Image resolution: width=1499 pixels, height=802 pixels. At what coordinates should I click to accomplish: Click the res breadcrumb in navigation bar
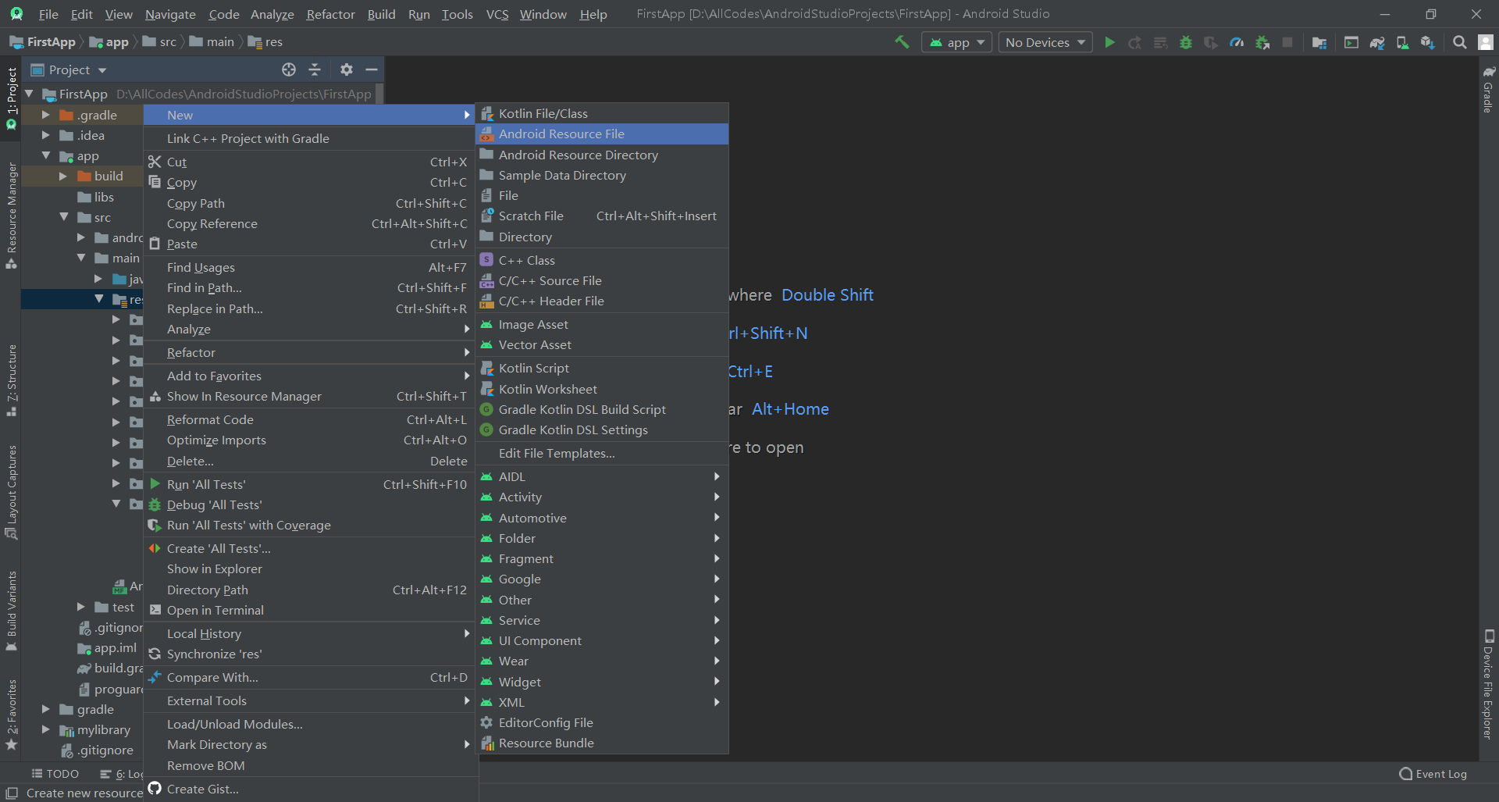[x=265, y=42]
